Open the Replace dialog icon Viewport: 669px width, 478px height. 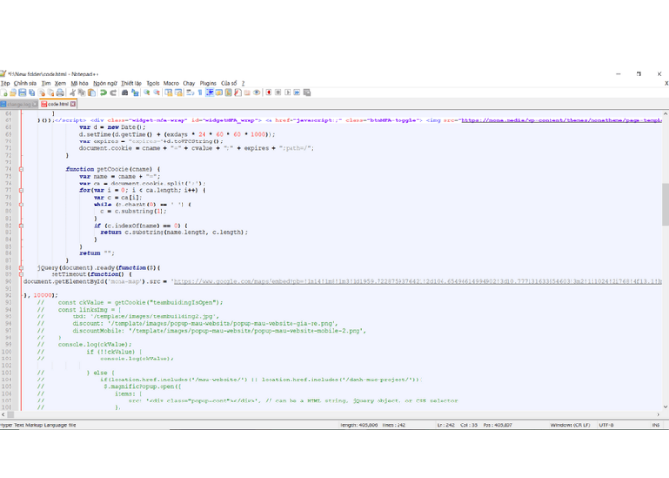pos(135,92)
